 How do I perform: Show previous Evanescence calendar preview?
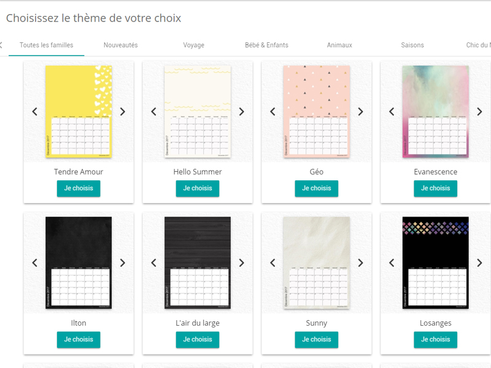pos(392,112)
